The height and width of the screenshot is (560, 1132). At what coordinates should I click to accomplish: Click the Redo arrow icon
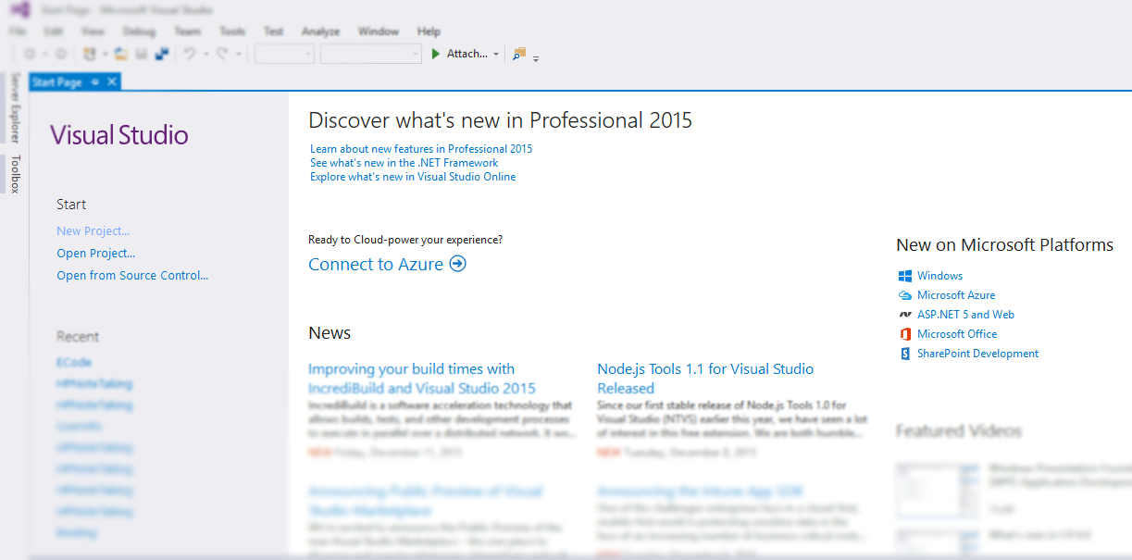pos(222,55)
